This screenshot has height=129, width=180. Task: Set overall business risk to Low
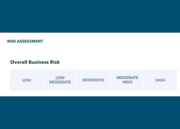point(26,80)
